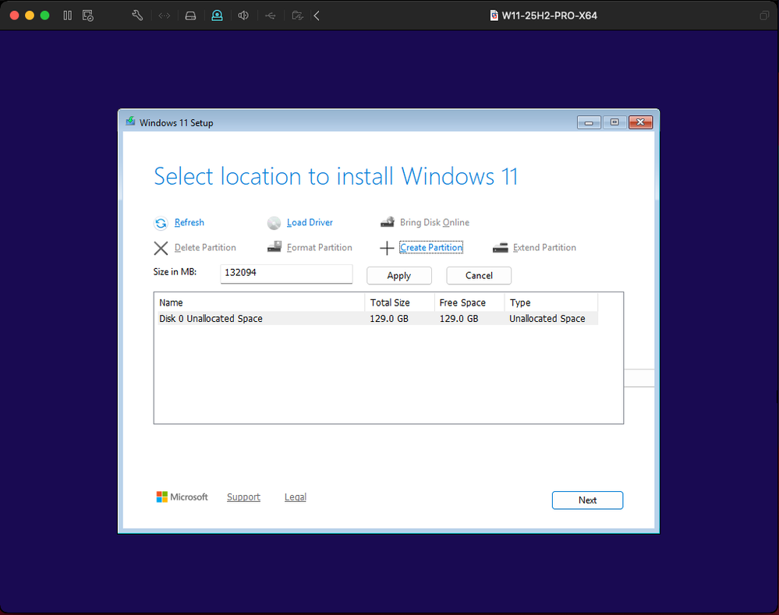
Task: Click the Create Partition plus icon
Action: [387, 248]
